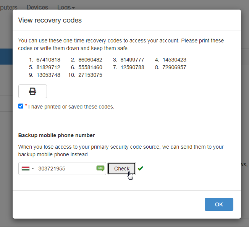Click the 'Backup mobile phone number' heading
This screenshot has width=249, height=227.
(57, 135)
